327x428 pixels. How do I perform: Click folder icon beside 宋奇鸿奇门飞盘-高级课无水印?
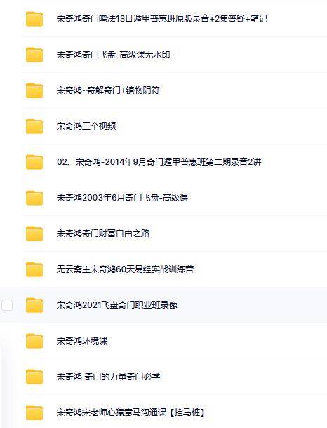coord(34,55)
